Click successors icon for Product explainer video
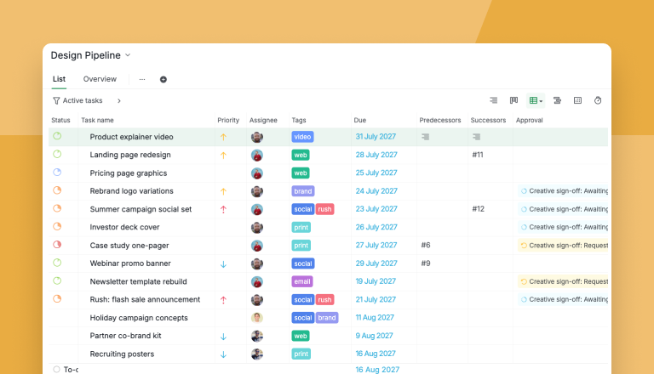The image size is (654, 374). (x=476, y=137)
